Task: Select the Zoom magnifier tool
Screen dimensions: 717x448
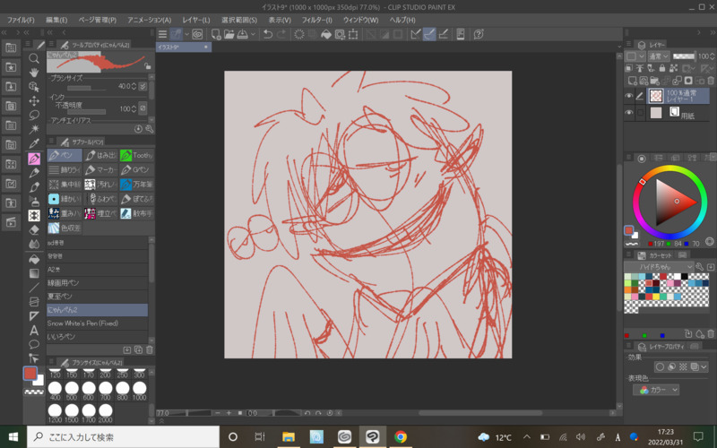Action: click(34, 58)
